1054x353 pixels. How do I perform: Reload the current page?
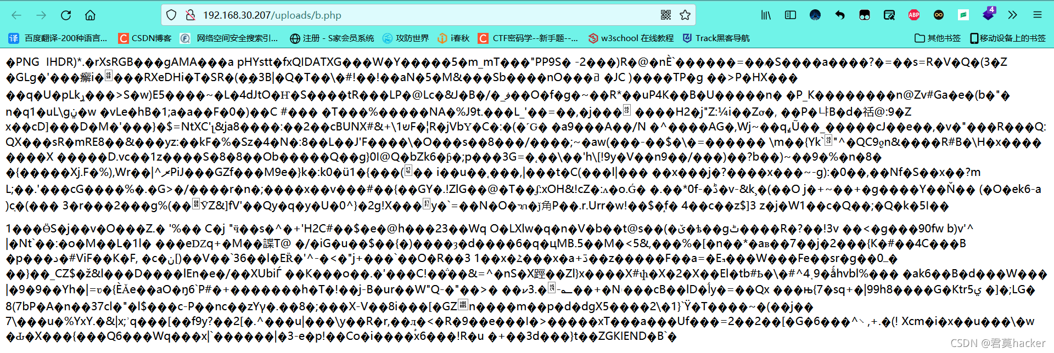(x=66, y=15)
